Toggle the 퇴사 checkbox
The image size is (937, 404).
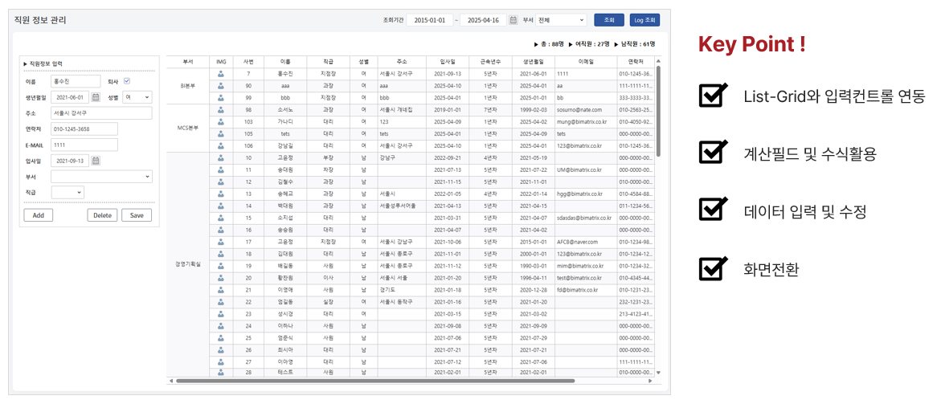(x=127, y=81)
